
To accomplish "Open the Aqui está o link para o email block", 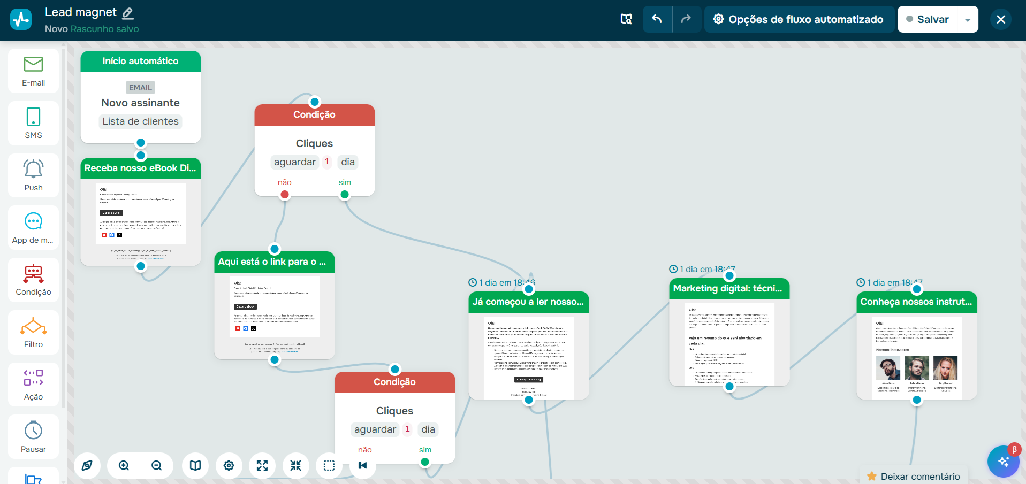I will 275,305.
